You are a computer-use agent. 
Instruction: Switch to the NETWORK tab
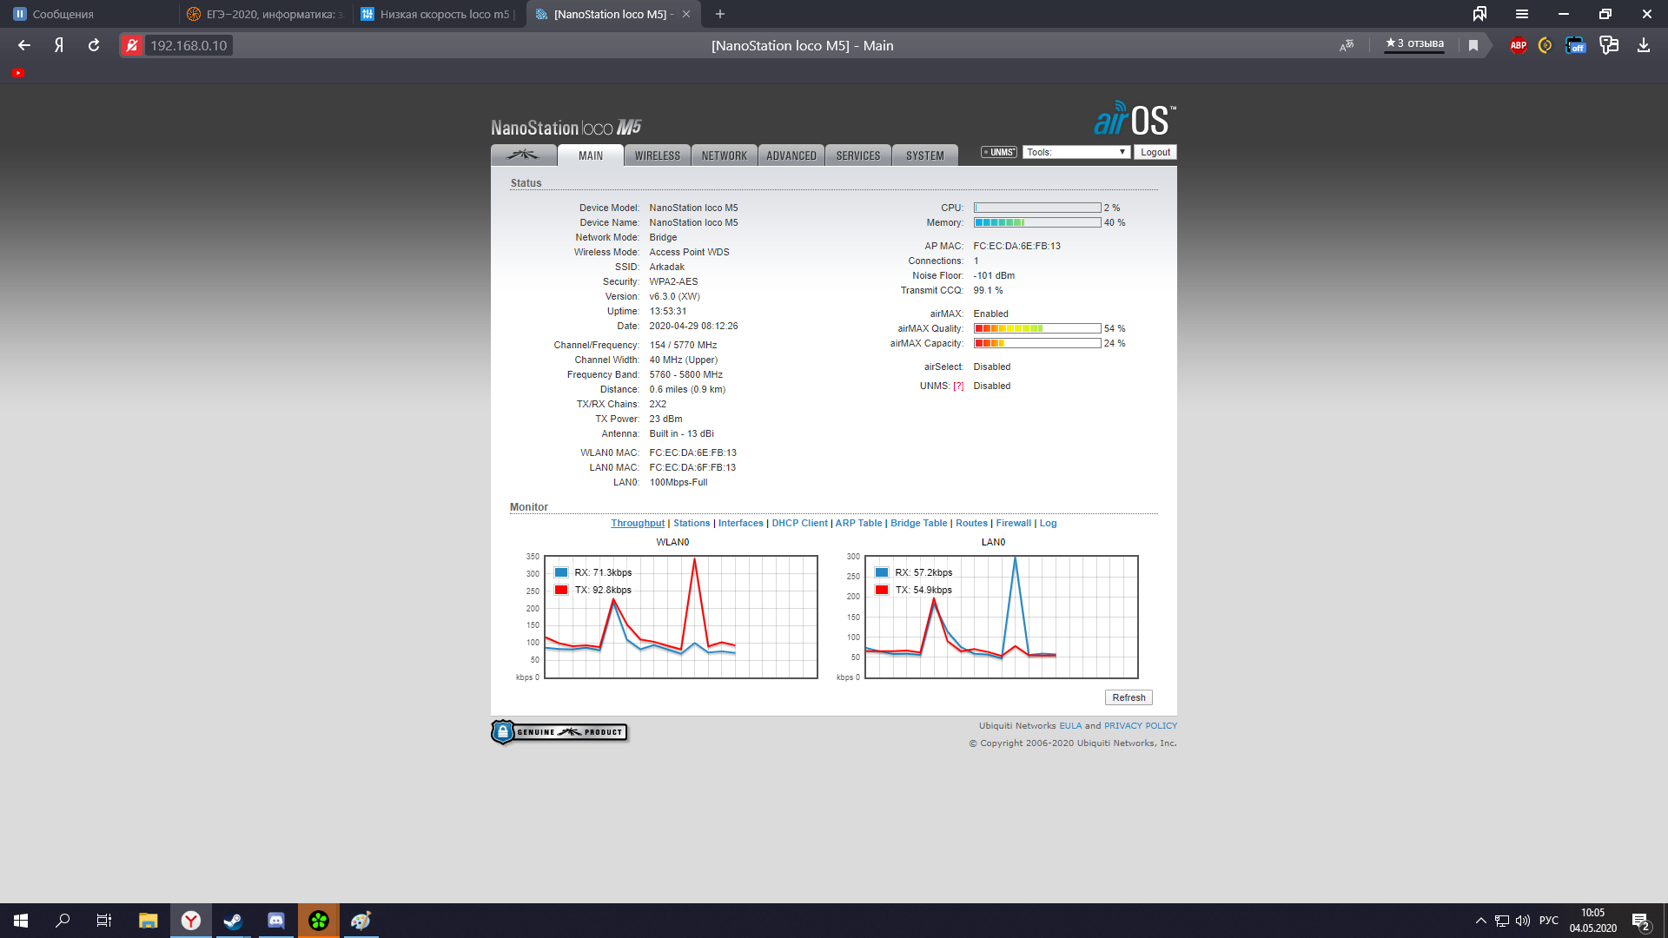tap(724, 155)
